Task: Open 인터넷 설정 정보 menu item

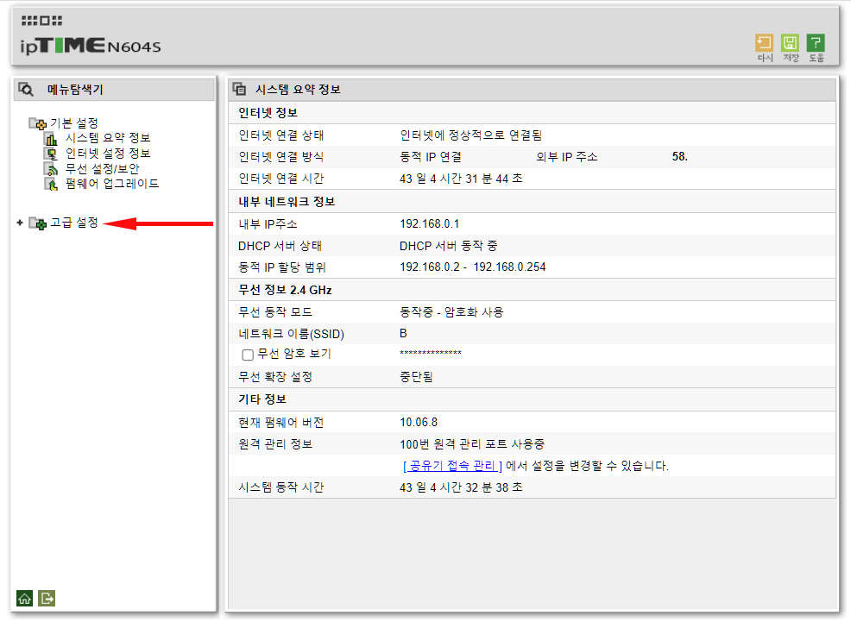Action: click(108, 154)
